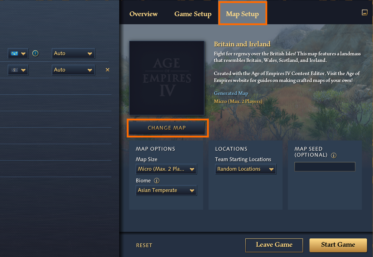Click the Map Seed info icon
Image resolution: width=373 pixels, height=257 pixels.
coord(334,155)
